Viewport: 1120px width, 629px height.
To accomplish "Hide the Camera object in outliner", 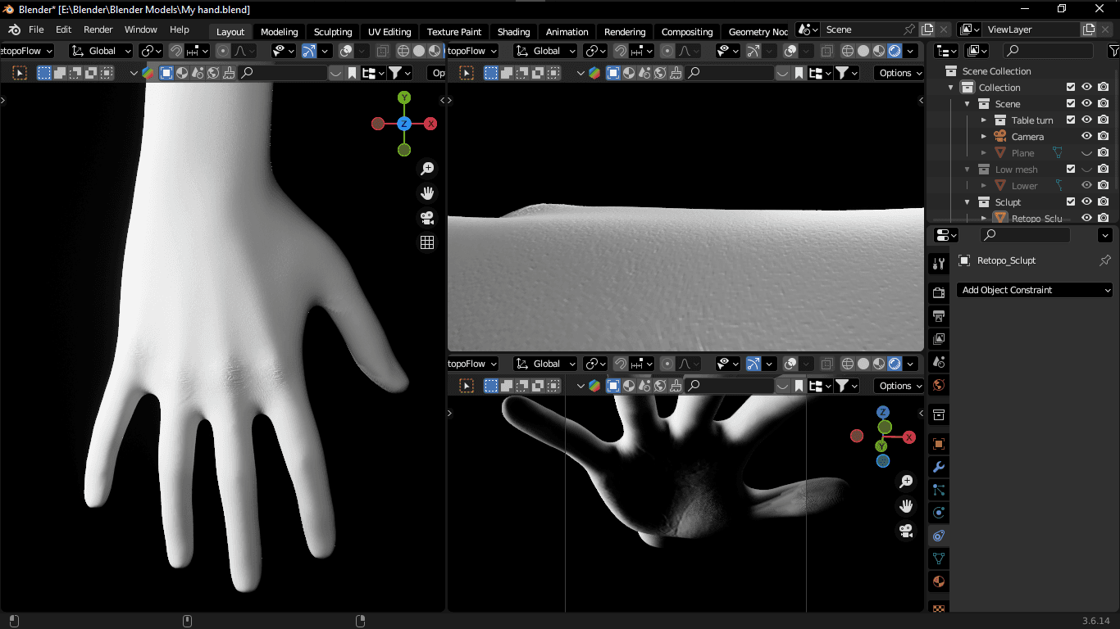I will coord(1086,137).
